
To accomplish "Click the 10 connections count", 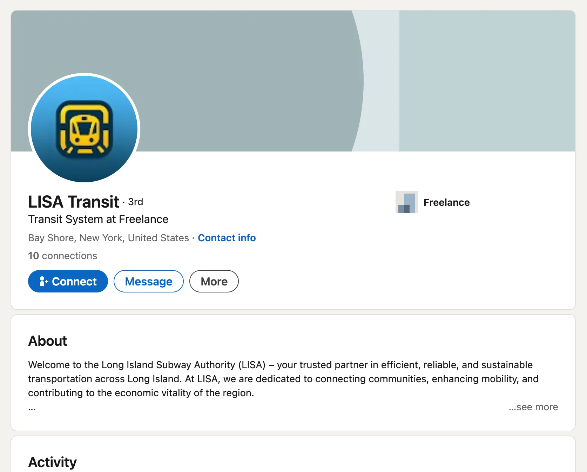I will coord(62,256).
